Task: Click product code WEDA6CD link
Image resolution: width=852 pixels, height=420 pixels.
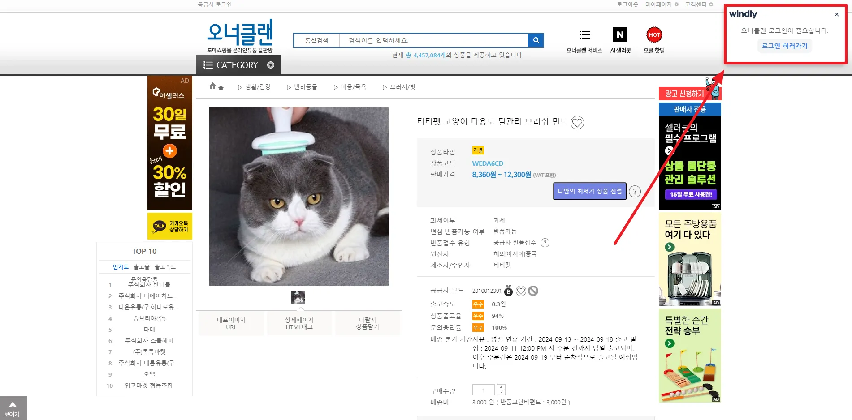Action: (488, 163)
